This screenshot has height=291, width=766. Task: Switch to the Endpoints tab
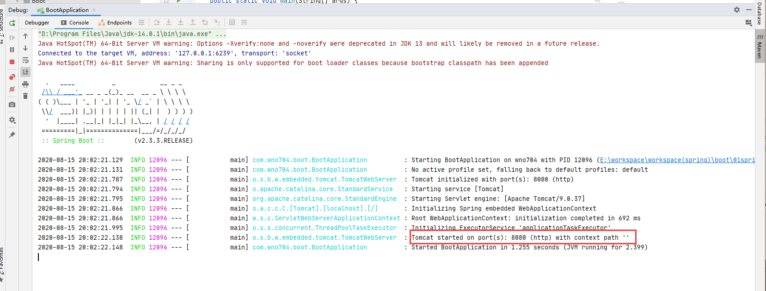116,23
